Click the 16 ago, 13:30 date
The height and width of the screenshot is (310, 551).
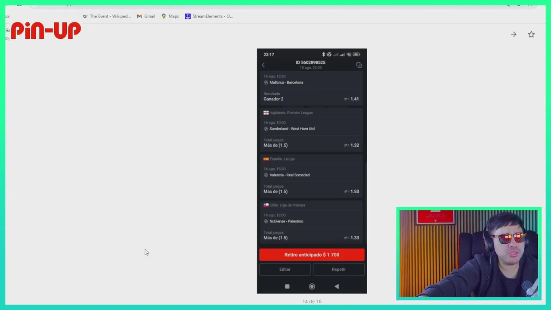[x=275, y=76]
